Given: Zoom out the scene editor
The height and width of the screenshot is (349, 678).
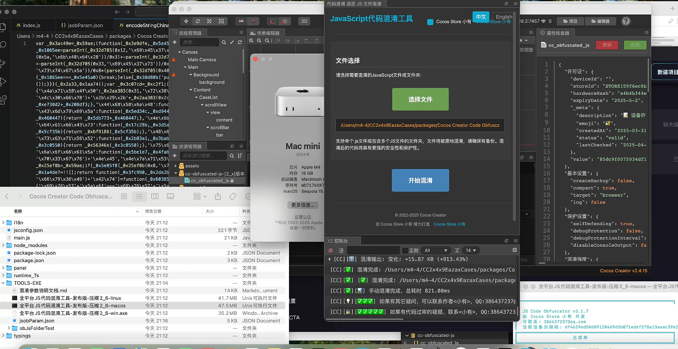Looking at the screenshot, I should point(259,41).
